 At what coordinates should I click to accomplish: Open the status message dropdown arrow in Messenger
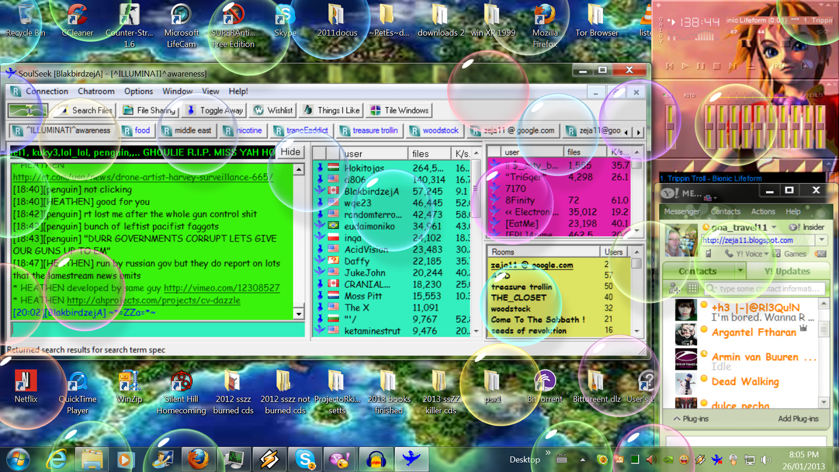(821, 240)
